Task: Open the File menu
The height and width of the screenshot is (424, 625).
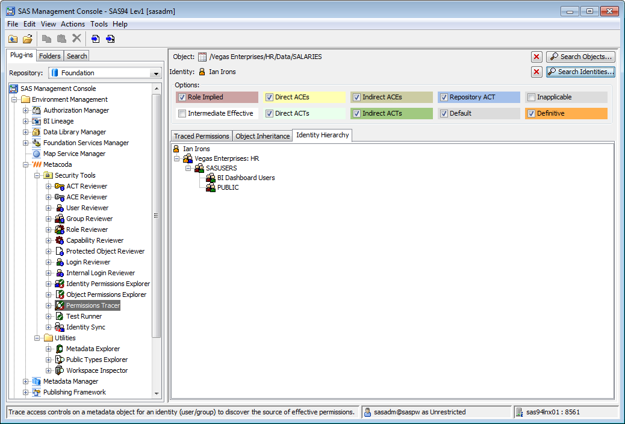Action: pos(13,24)
